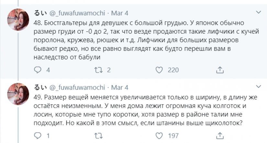Open the more options chevron on tweet 48
Image resolution: width=267 pixels, height=143 pixels.
coord(258,13)
